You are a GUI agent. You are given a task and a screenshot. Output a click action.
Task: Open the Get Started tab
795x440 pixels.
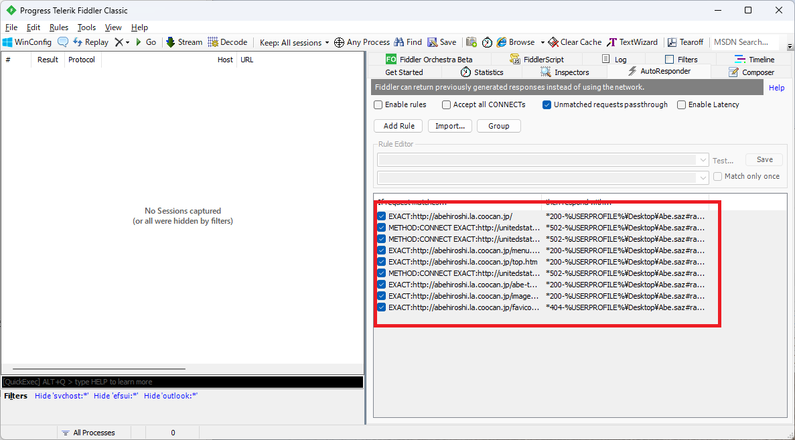[404, 72]
